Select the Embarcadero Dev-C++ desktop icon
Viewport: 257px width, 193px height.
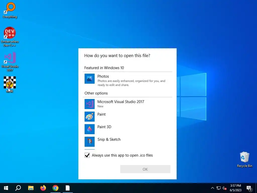tap(10, 37)
